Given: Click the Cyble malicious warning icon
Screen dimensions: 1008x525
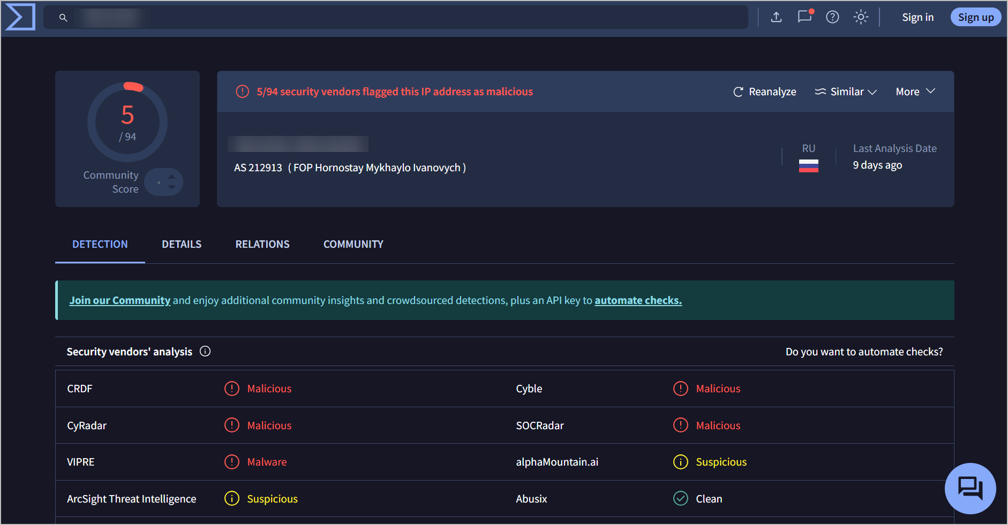Looking at the screenshot, I should click(680, 389).
